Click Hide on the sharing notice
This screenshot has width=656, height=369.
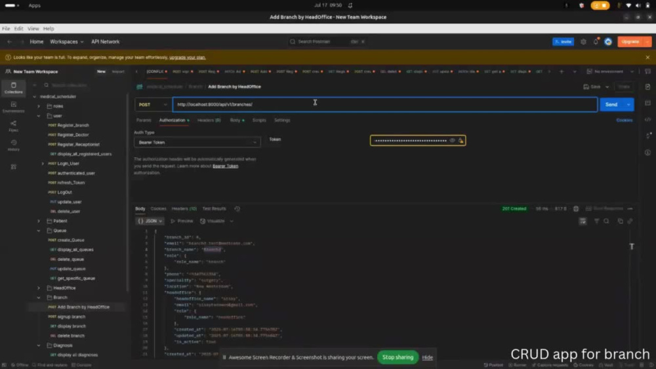[x=427, y=357]
